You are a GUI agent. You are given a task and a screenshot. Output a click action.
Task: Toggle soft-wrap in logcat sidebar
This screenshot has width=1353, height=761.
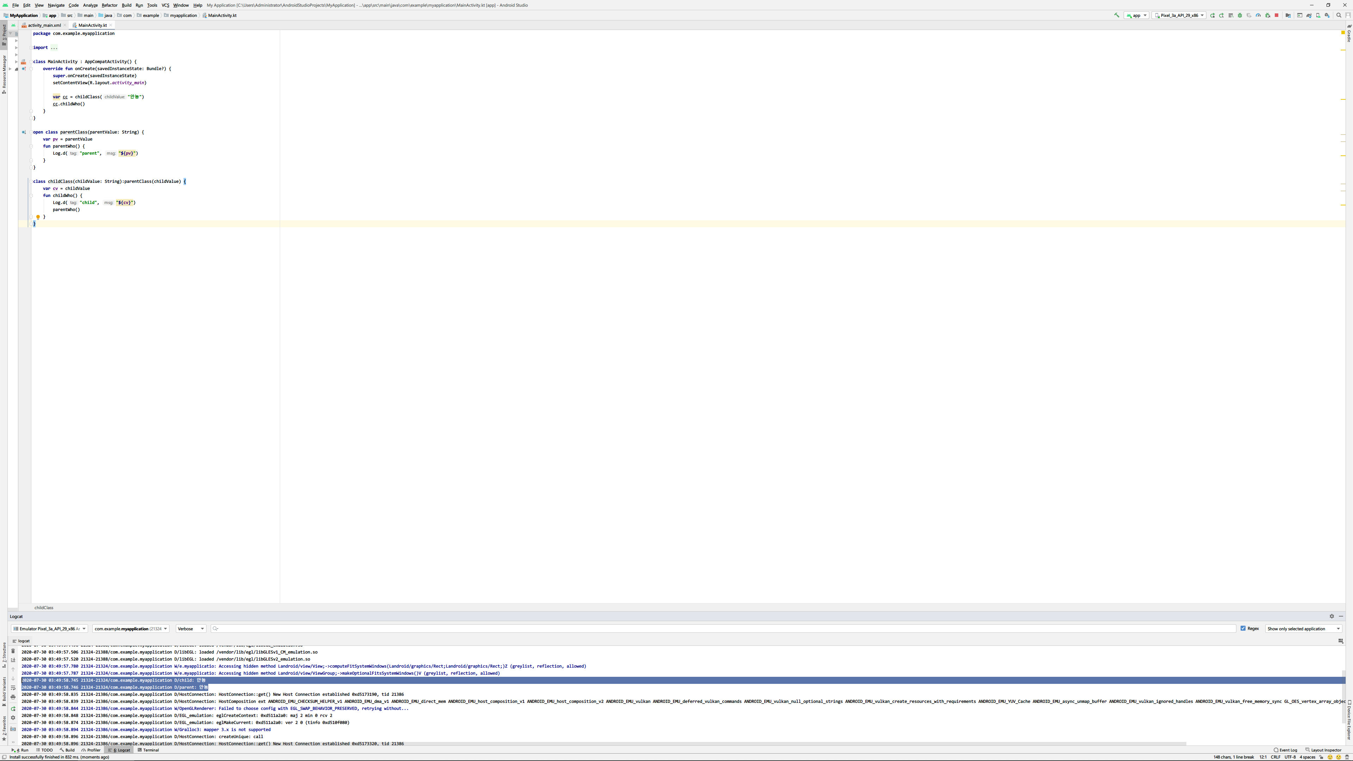pyautogui.click(x=13, y=688)
